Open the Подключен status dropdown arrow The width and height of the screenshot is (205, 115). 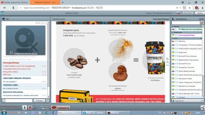pos(202,101)
